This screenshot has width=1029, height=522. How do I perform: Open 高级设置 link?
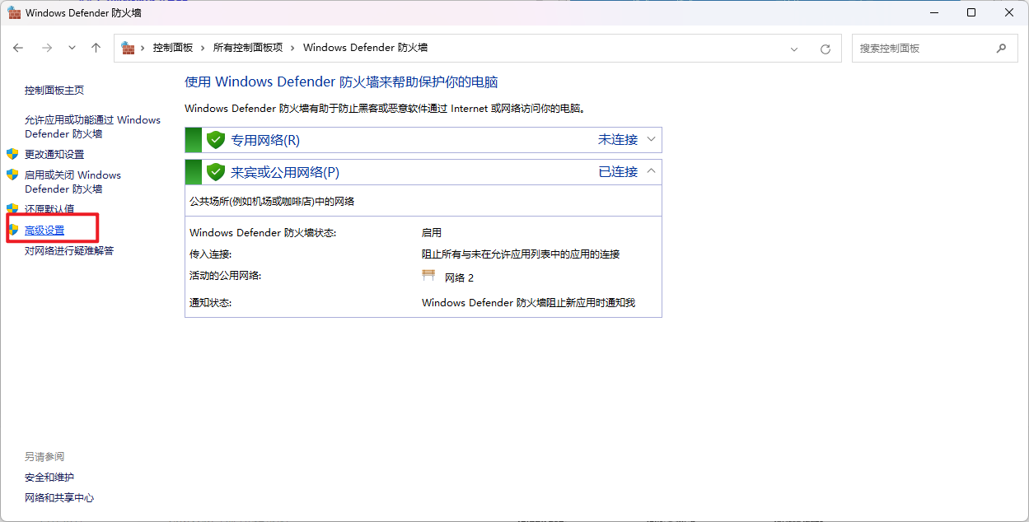click(44, 230)
